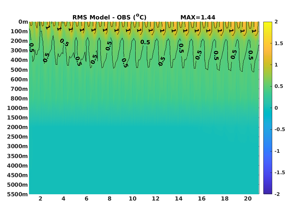Screen dimensions: 288x216
Task: Click the "4500m" depth axis label
Action: pos(17,175)
